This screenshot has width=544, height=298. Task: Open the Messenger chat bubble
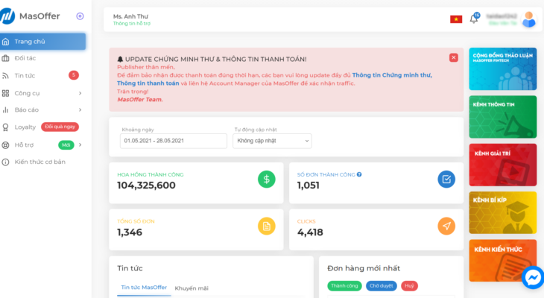[533, 277]
